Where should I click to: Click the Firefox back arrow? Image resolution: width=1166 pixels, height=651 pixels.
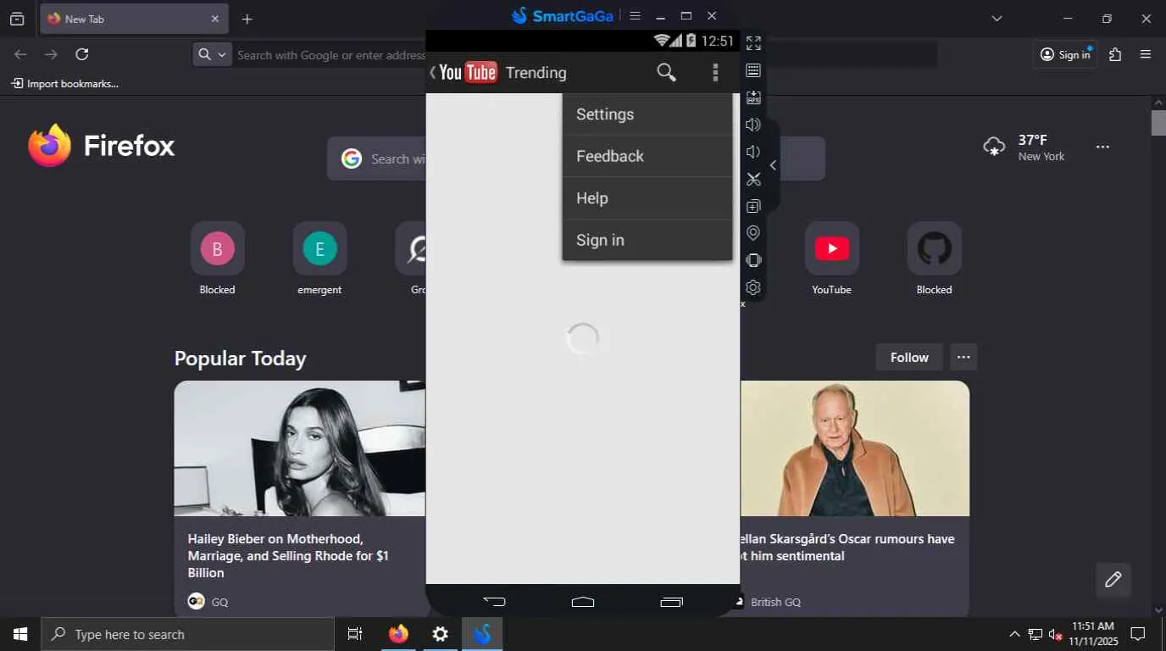[x=20, y=54]
